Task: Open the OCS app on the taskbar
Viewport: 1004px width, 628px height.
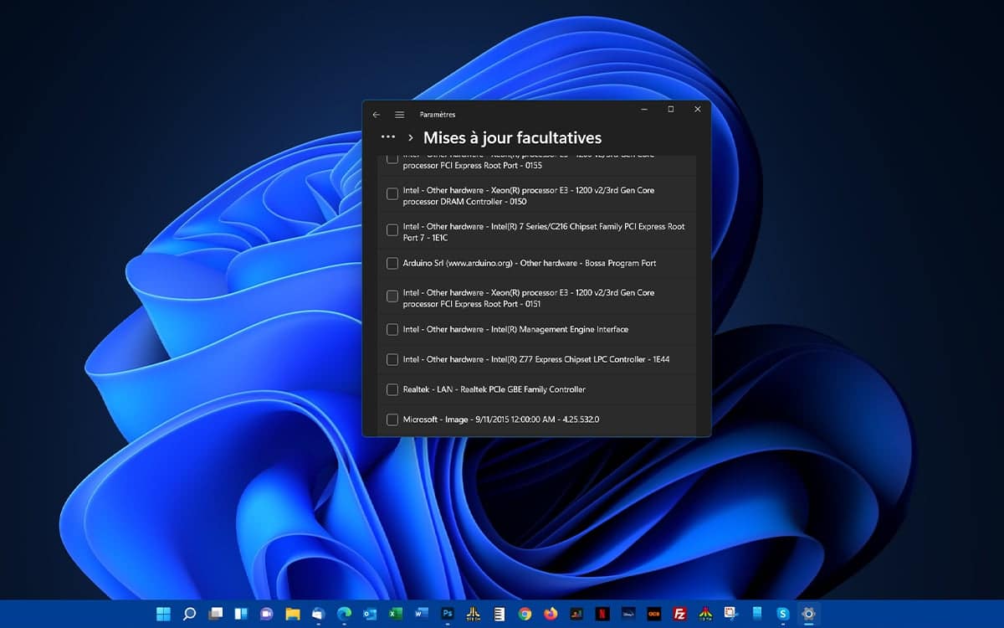Action: (654, 614)
